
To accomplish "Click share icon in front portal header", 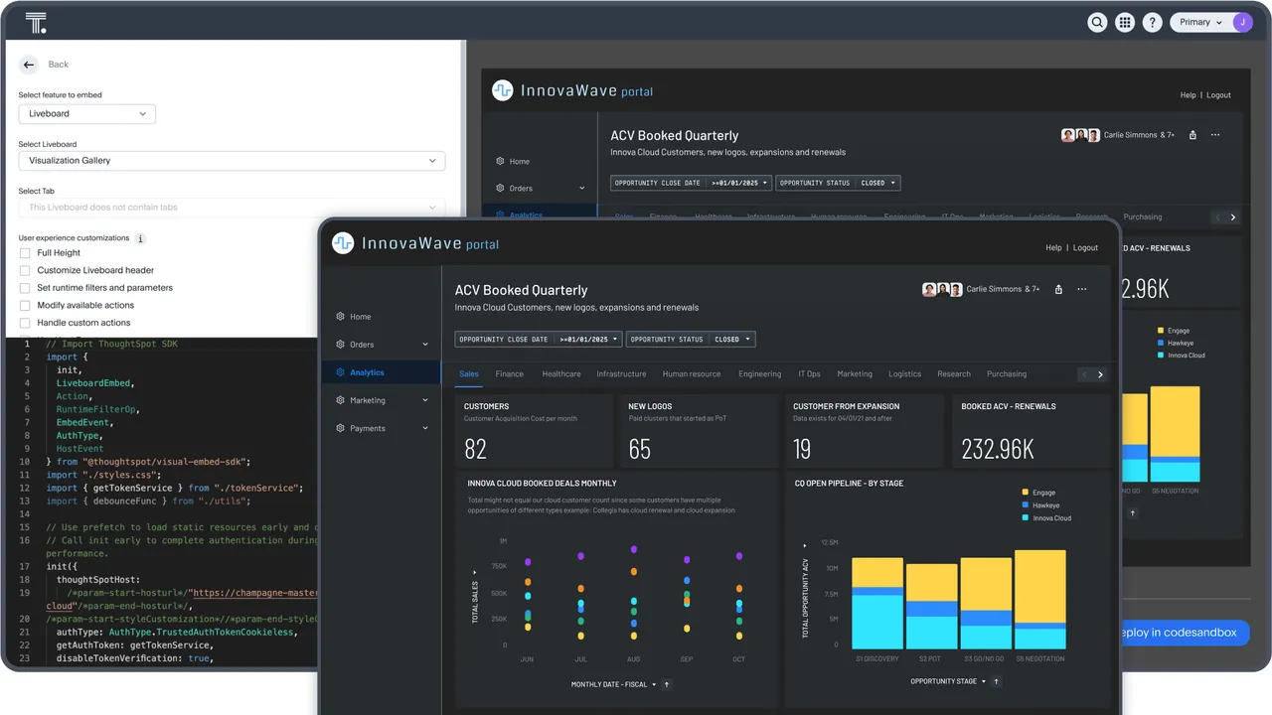I will pos(1058,289).
